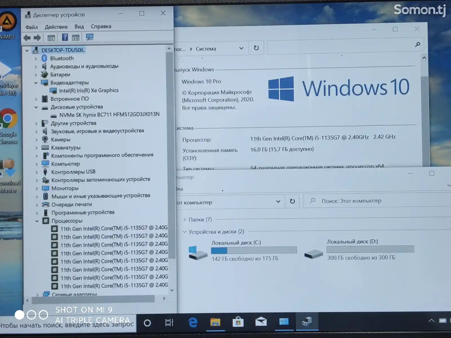
Task: Open Mail app from the taskbar
Action: click(261, 321)
